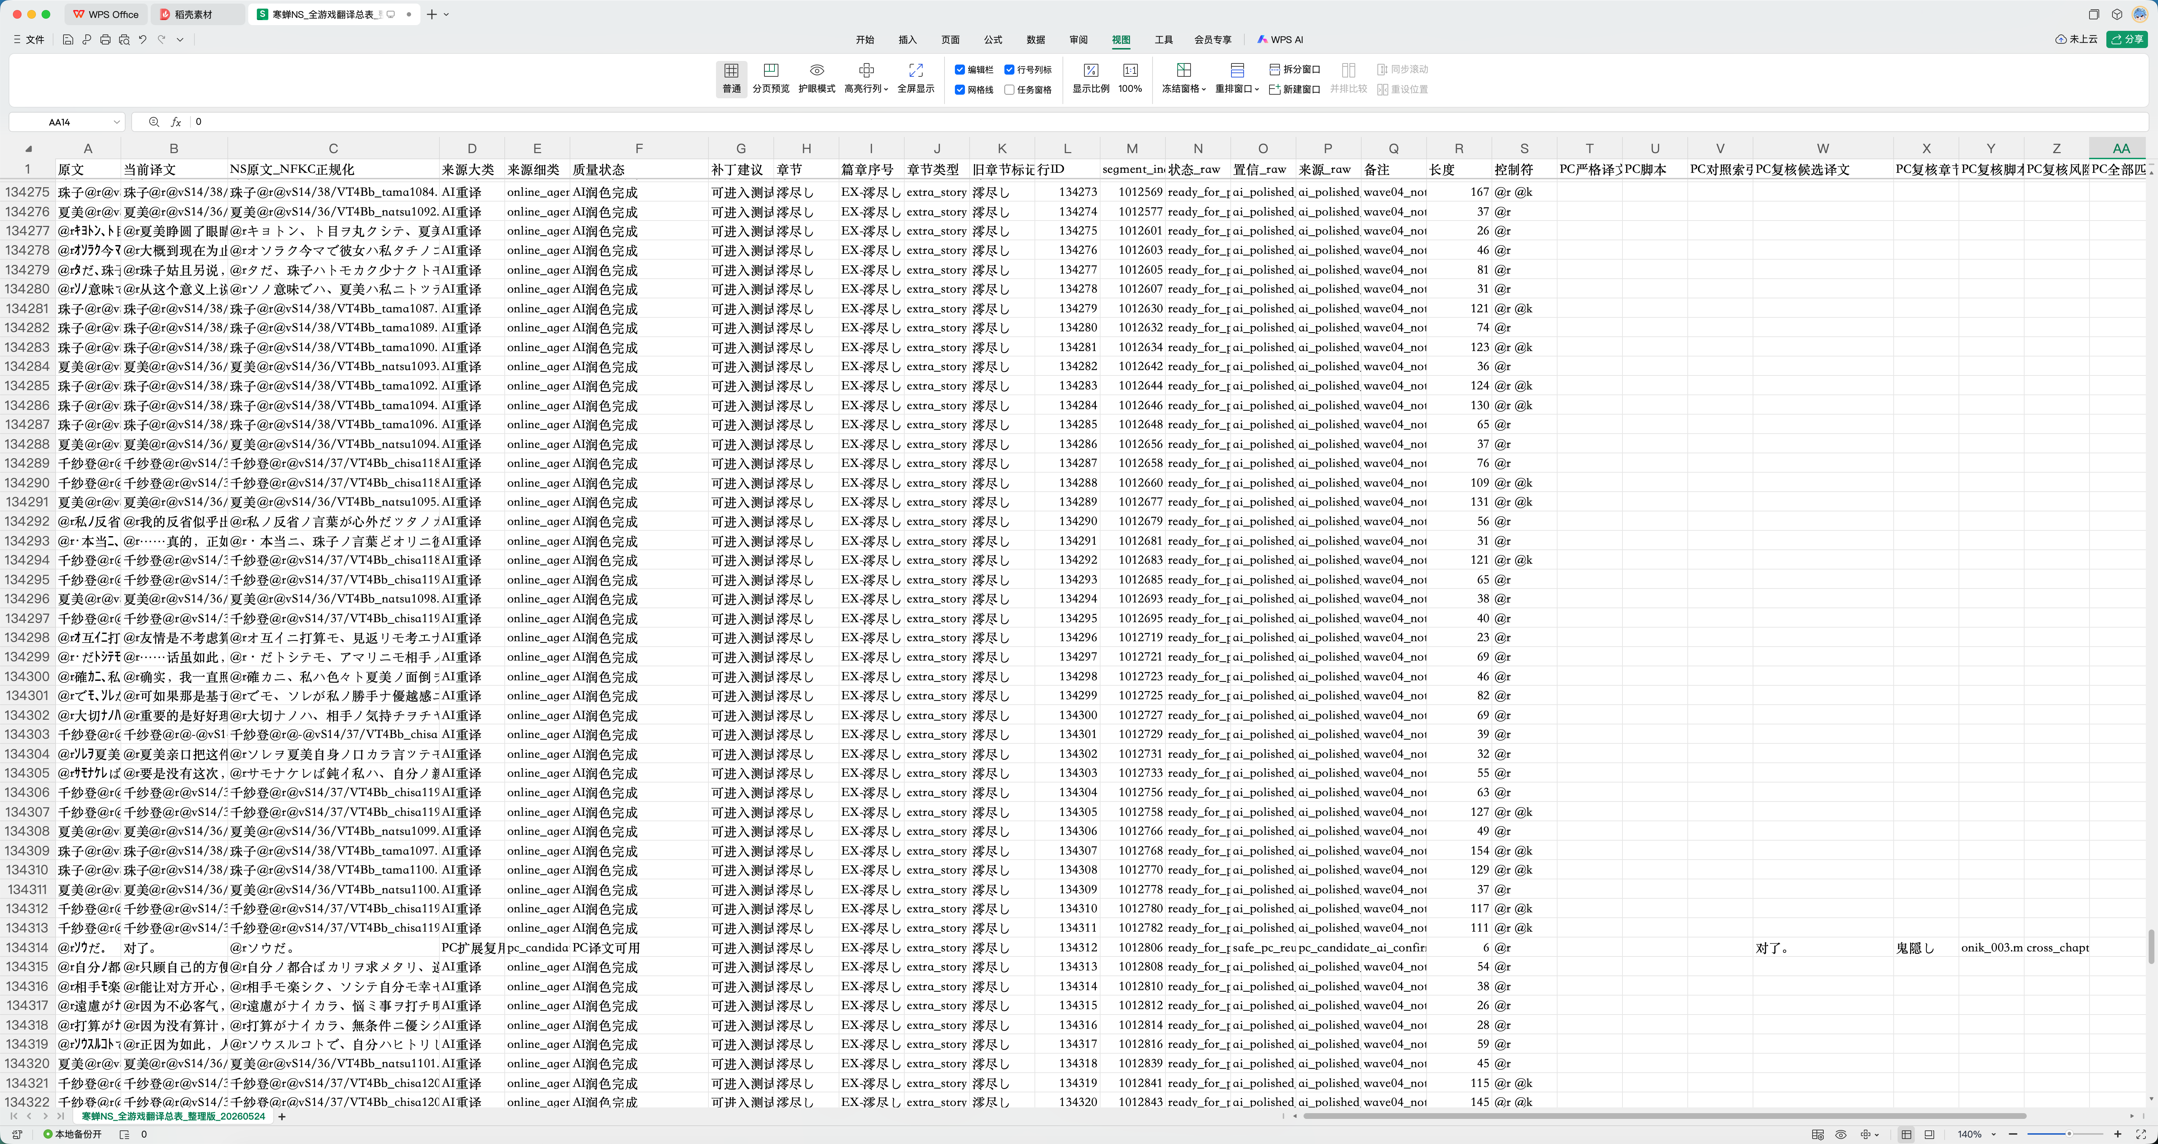Click the undo arrow icon

(142, 39)
